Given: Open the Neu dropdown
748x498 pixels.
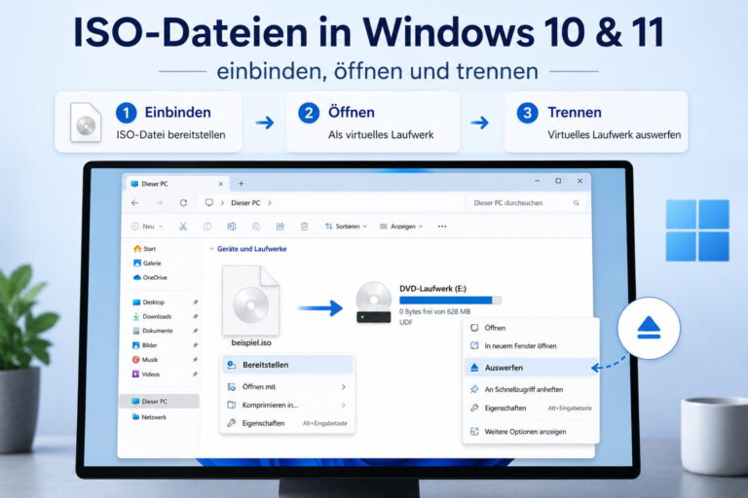Looking at the screenshot, I should pos(147,227).
